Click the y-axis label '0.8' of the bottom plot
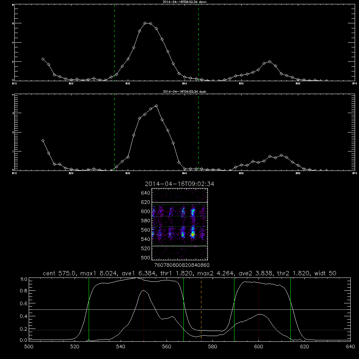 pyautogui.click(x=24, y=291)
